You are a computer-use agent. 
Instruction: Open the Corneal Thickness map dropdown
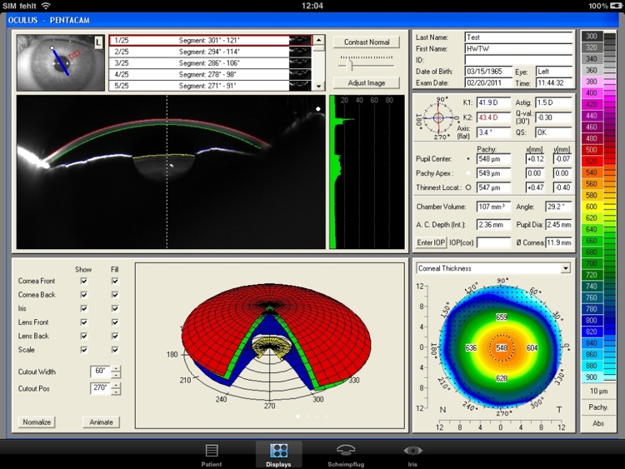(x=566, y=268)
